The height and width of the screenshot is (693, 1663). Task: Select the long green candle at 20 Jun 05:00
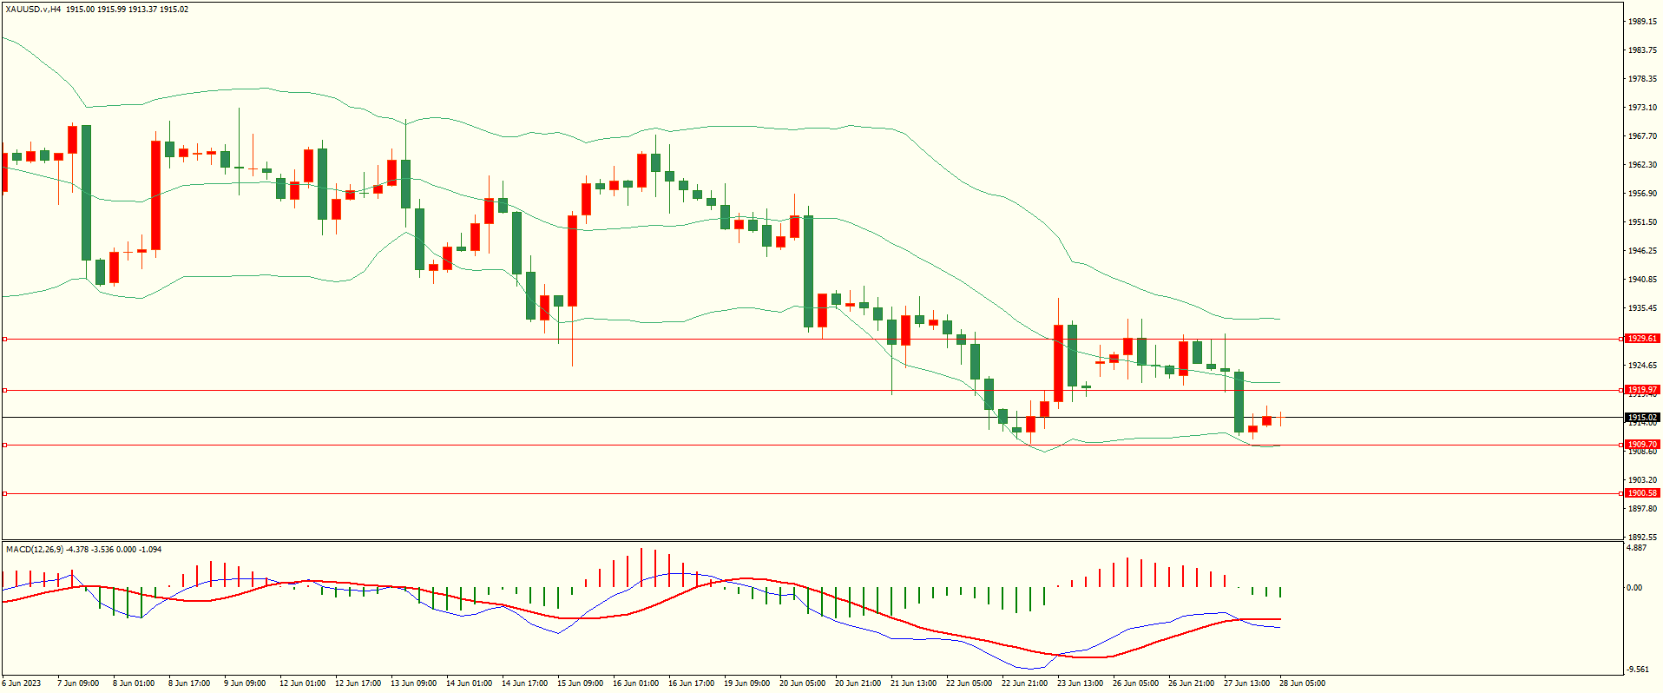tap(808, 271)
